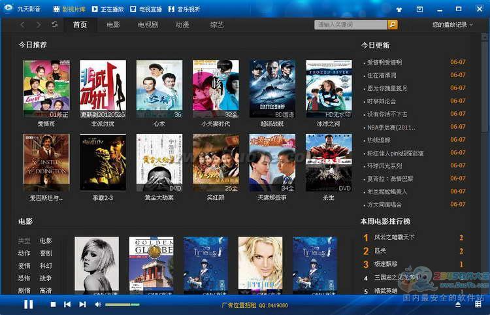
Task: Click the orange search magnifier button
Action: pos(393,24)
